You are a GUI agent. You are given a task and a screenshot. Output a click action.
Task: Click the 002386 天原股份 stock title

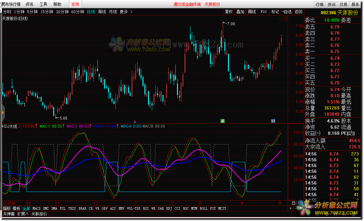[x=339, y=13]
